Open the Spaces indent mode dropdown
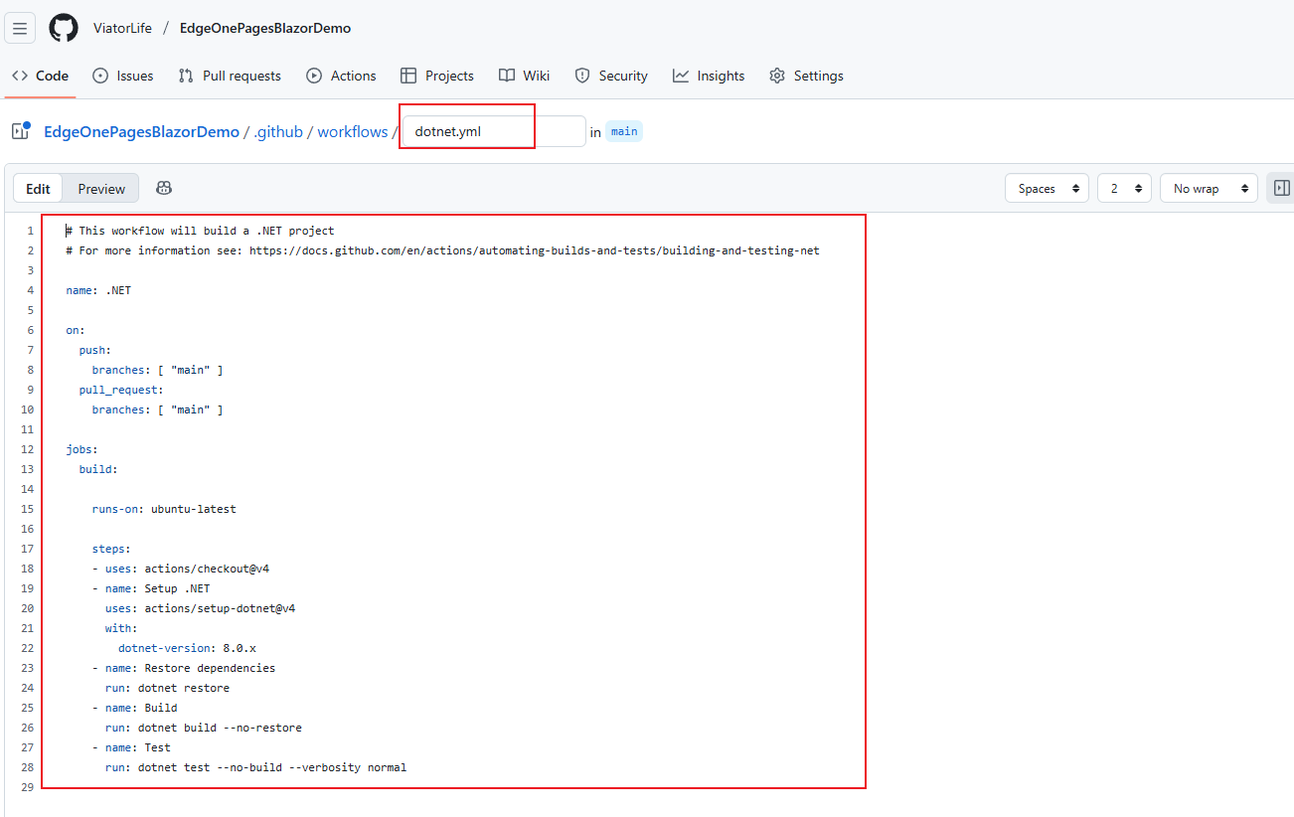1294x817 pixels. 1048,188
